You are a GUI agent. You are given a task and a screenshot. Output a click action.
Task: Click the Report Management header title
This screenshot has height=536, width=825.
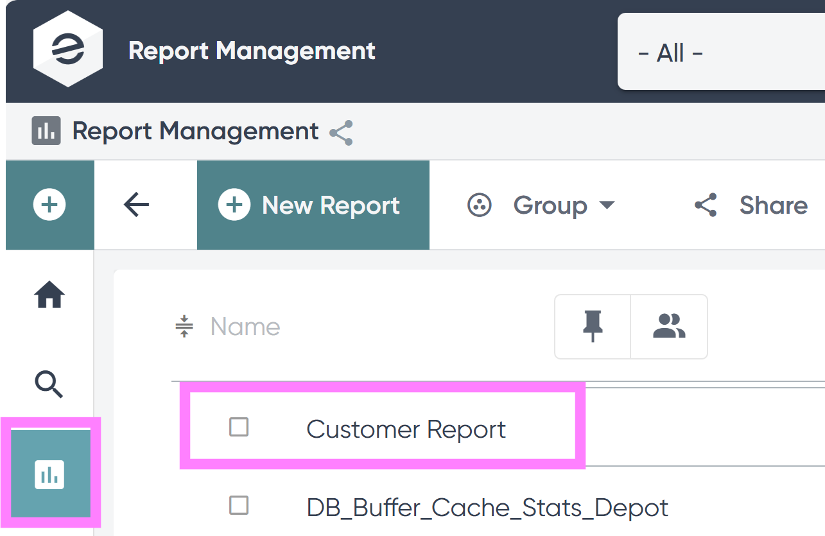[x=252, y=51]
